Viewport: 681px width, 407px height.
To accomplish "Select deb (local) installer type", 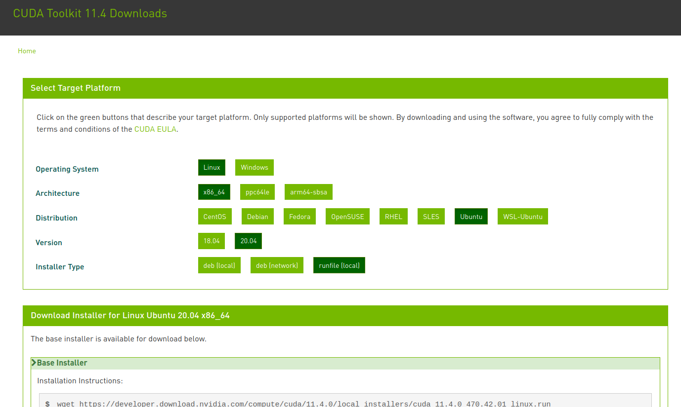I will point(219,265).
